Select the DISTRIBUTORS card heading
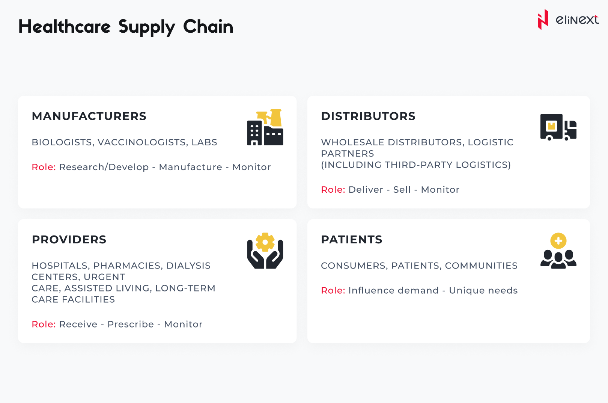This screenshot has height=403, width=608. (368, 116)
